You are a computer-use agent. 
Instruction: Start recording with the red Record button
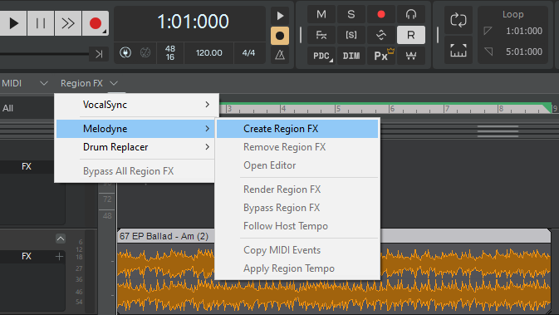(96, 23)
